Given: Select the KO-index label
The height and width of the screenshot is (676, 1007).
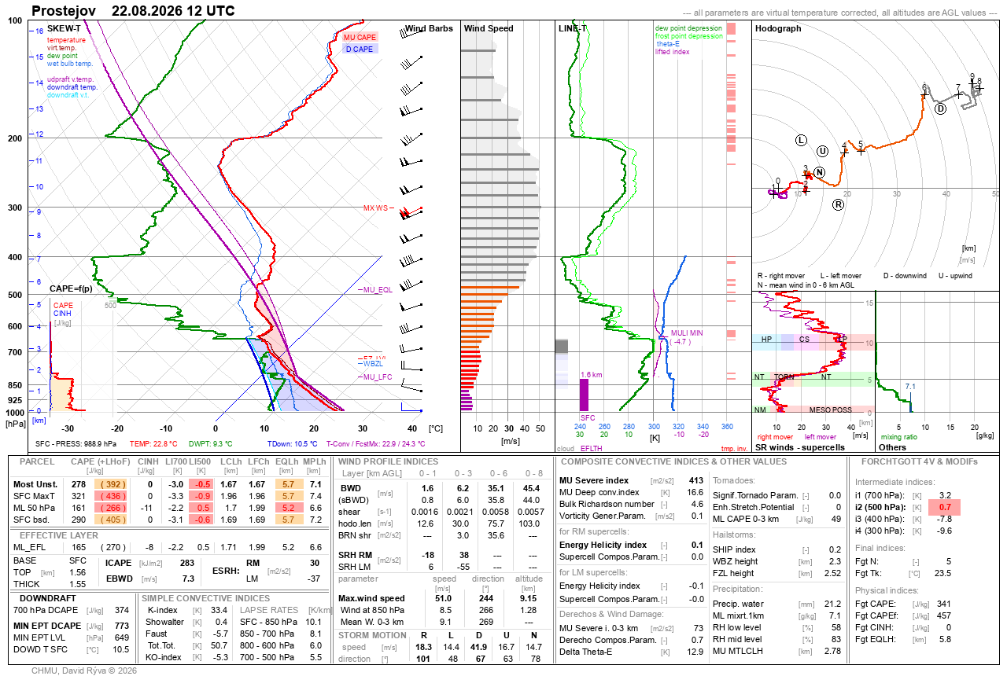Looking at the screenshot, I should point(164,657).
